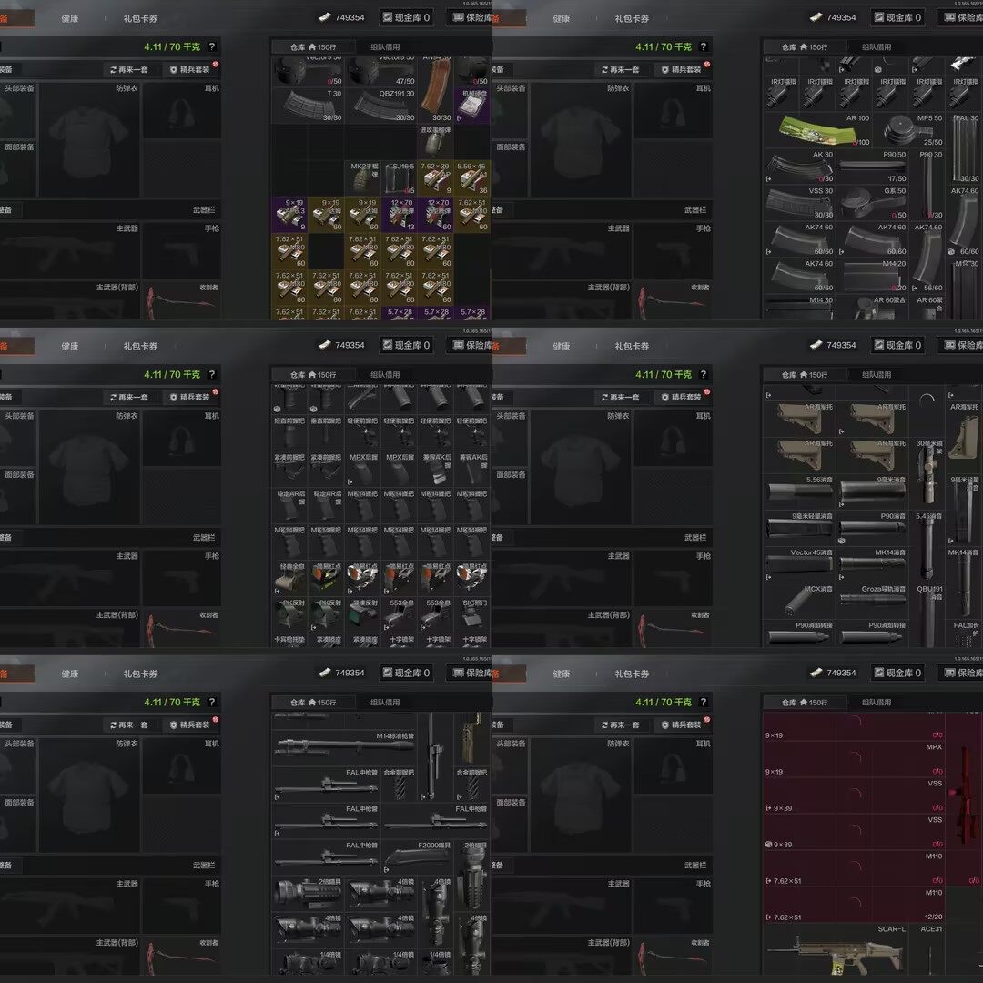Open 现金库 0 in the grips screenshot

[406, 346]
